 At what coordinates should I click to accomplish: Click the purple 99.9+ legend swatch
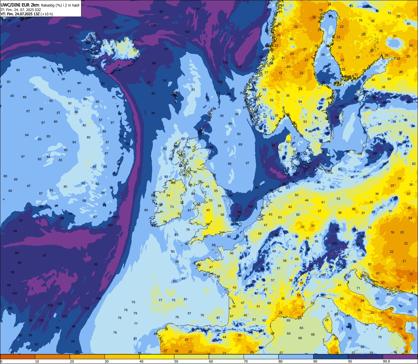pos(400,357)
